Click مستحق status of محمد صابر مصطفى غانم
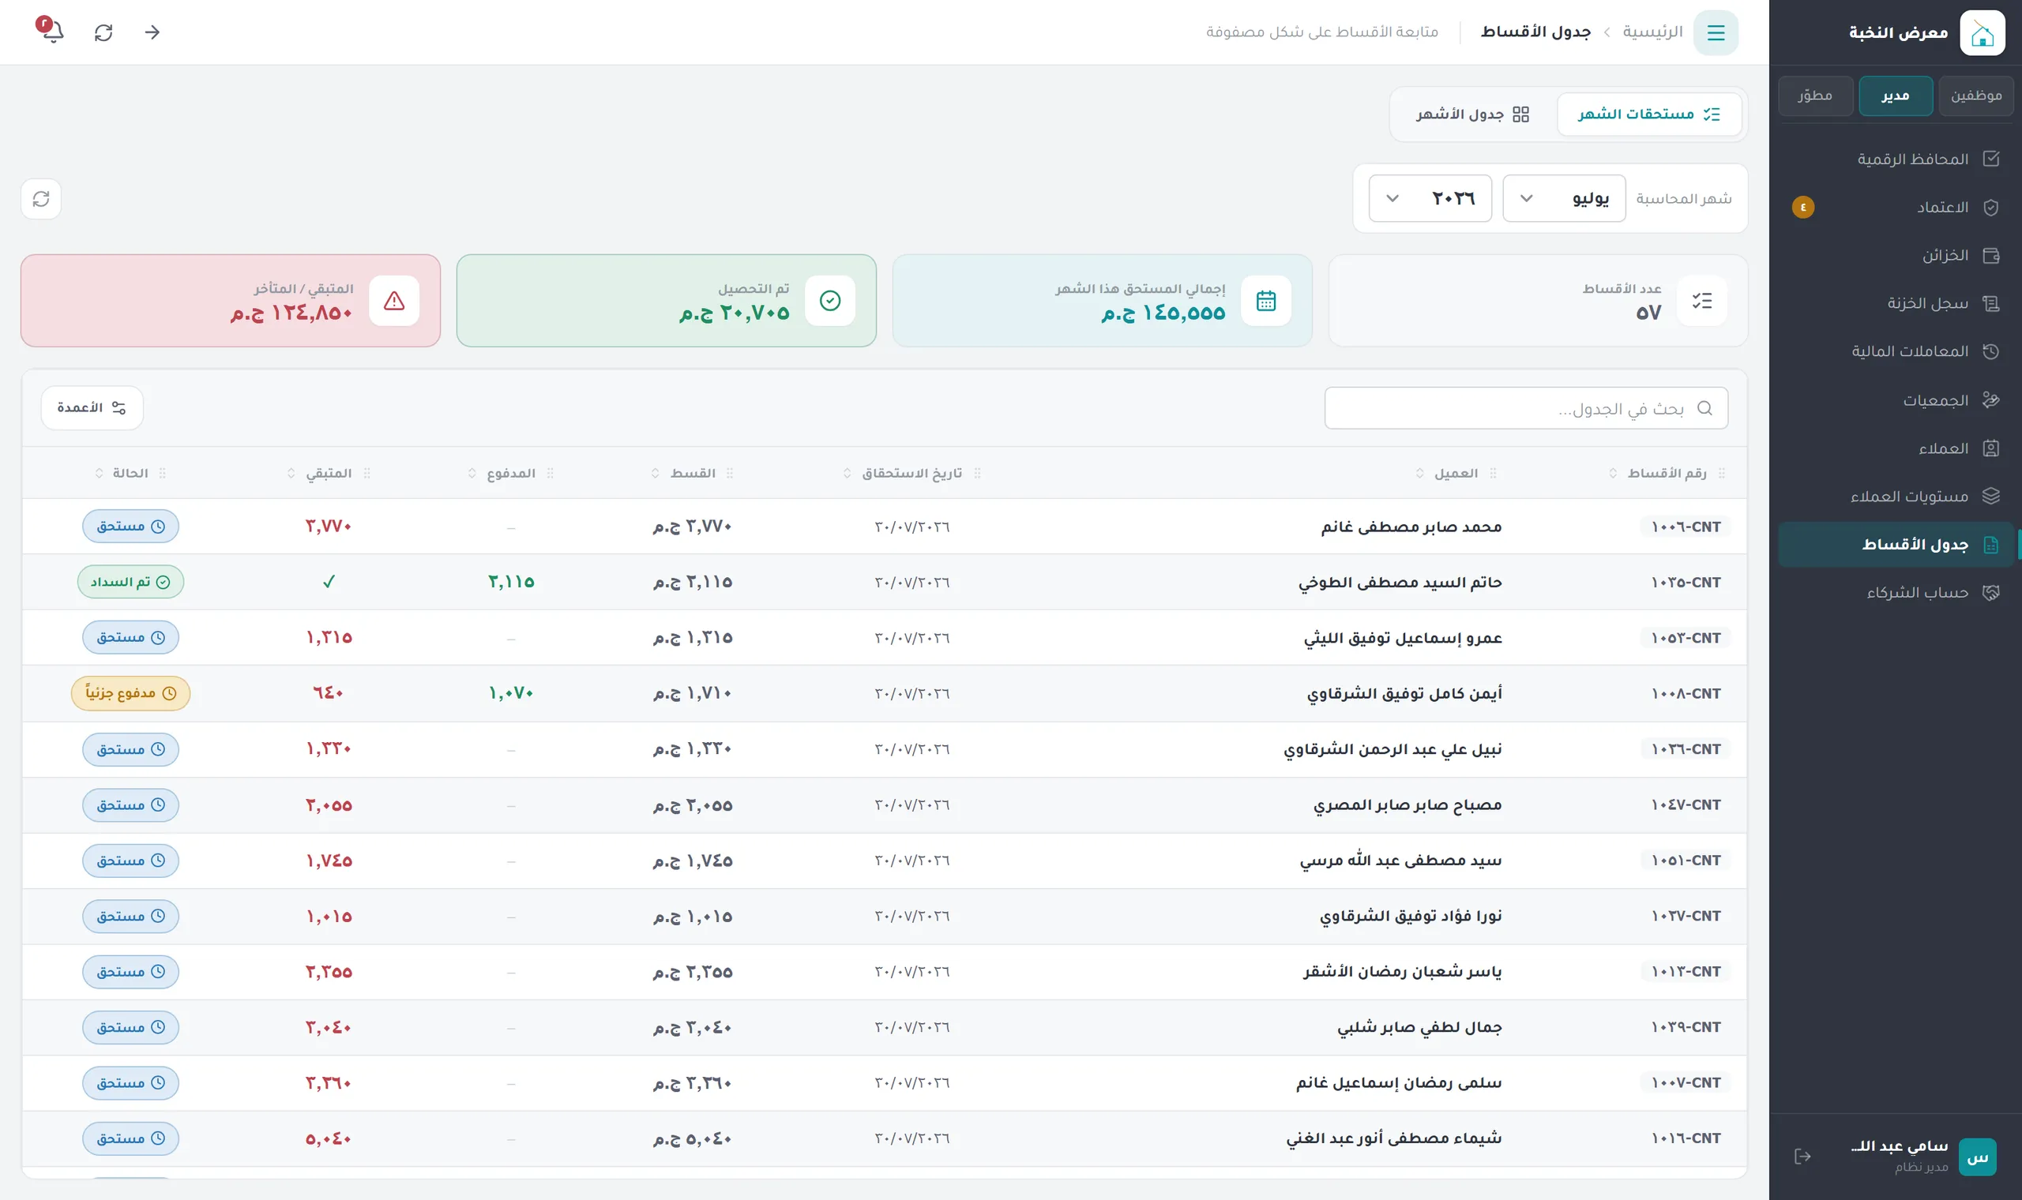The width and height of the screenshot is (2022, 1200). point(130,527)
